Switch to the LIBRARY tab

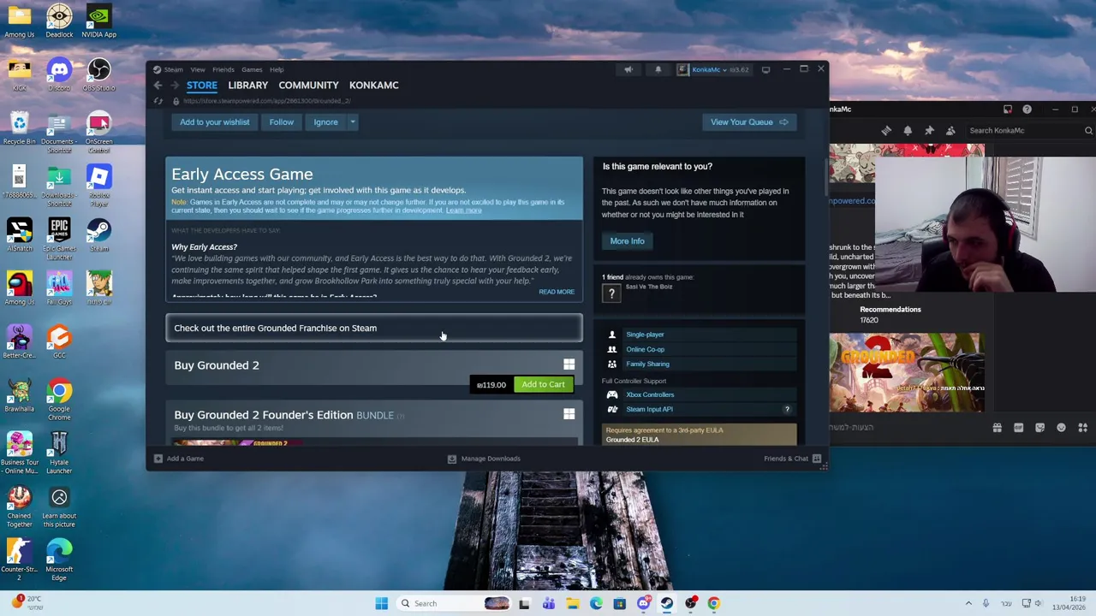coord(247,85)
